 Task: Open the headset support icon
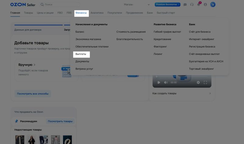tap(192, 5)
